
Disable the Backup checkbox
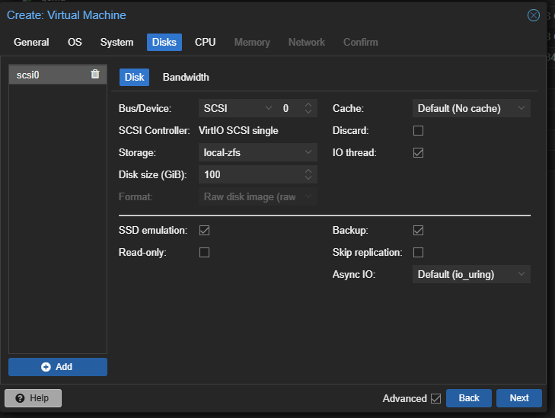(x=418, y=230)
